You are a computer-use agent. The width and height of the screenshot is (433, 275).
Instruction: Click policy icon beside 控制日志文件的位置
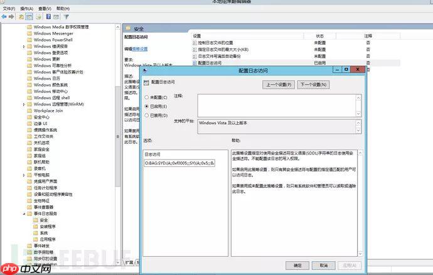point(195,43)
